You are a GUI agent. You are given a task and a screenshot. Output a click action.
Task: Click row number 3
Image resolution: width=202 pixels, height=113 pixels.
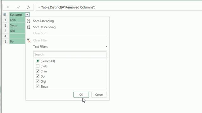coord(5,31)
